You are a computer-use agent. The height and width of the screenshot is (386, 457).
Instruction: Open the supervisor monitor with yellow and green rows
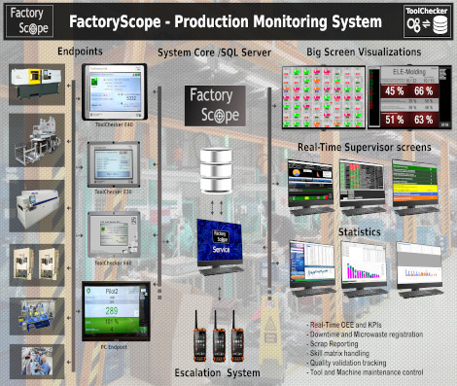click(415, 188)
